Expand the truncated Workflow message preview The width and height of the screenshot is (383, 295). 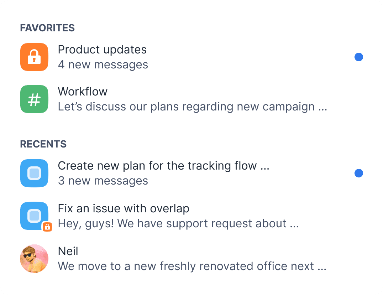pyautogui.click(x=192, y=106)
